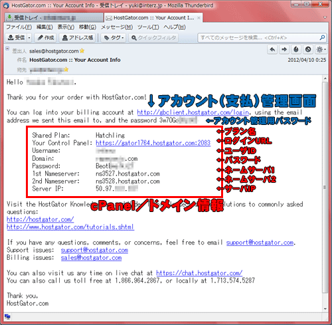Viewport: 332px width, 325px height.
Task: Click star next to the recipient address
Action: pyautogui.click(x=66, y=70)
